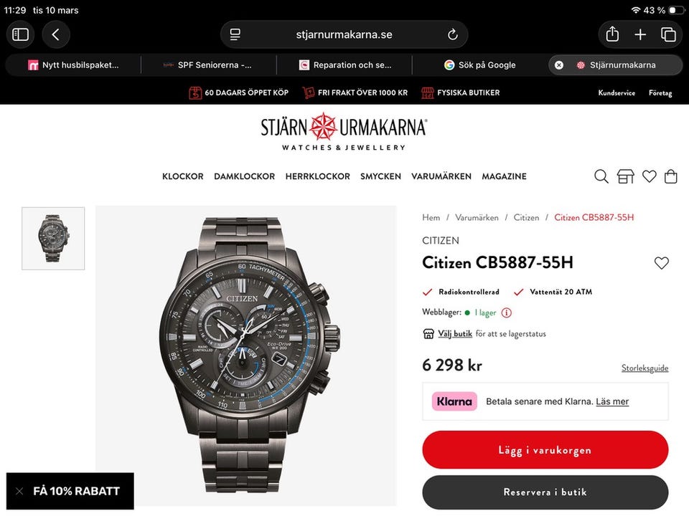
Task: Open the Storleksguide link
Action: pyautogui.click(x=645, y=368)
